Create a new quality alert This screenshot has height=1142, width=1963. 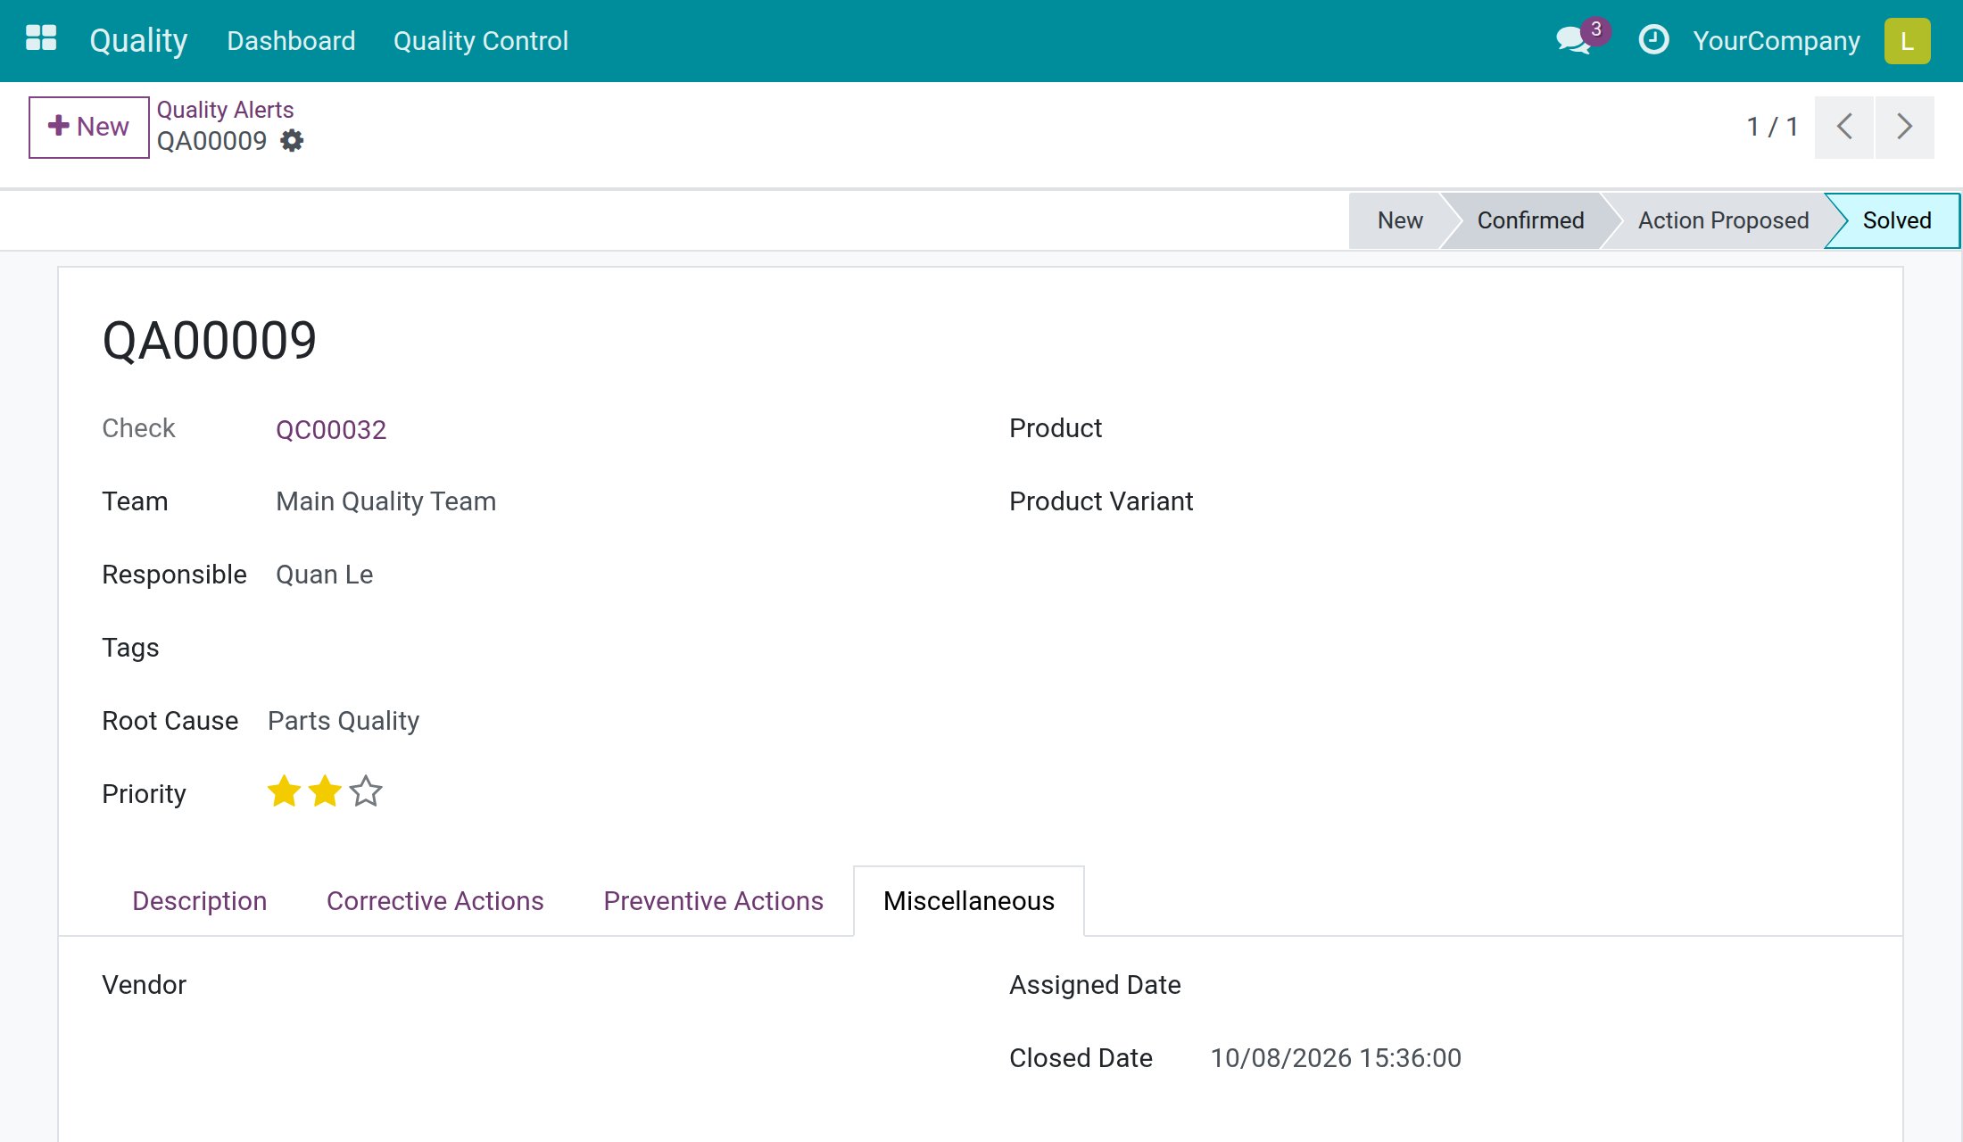[89, 127]
